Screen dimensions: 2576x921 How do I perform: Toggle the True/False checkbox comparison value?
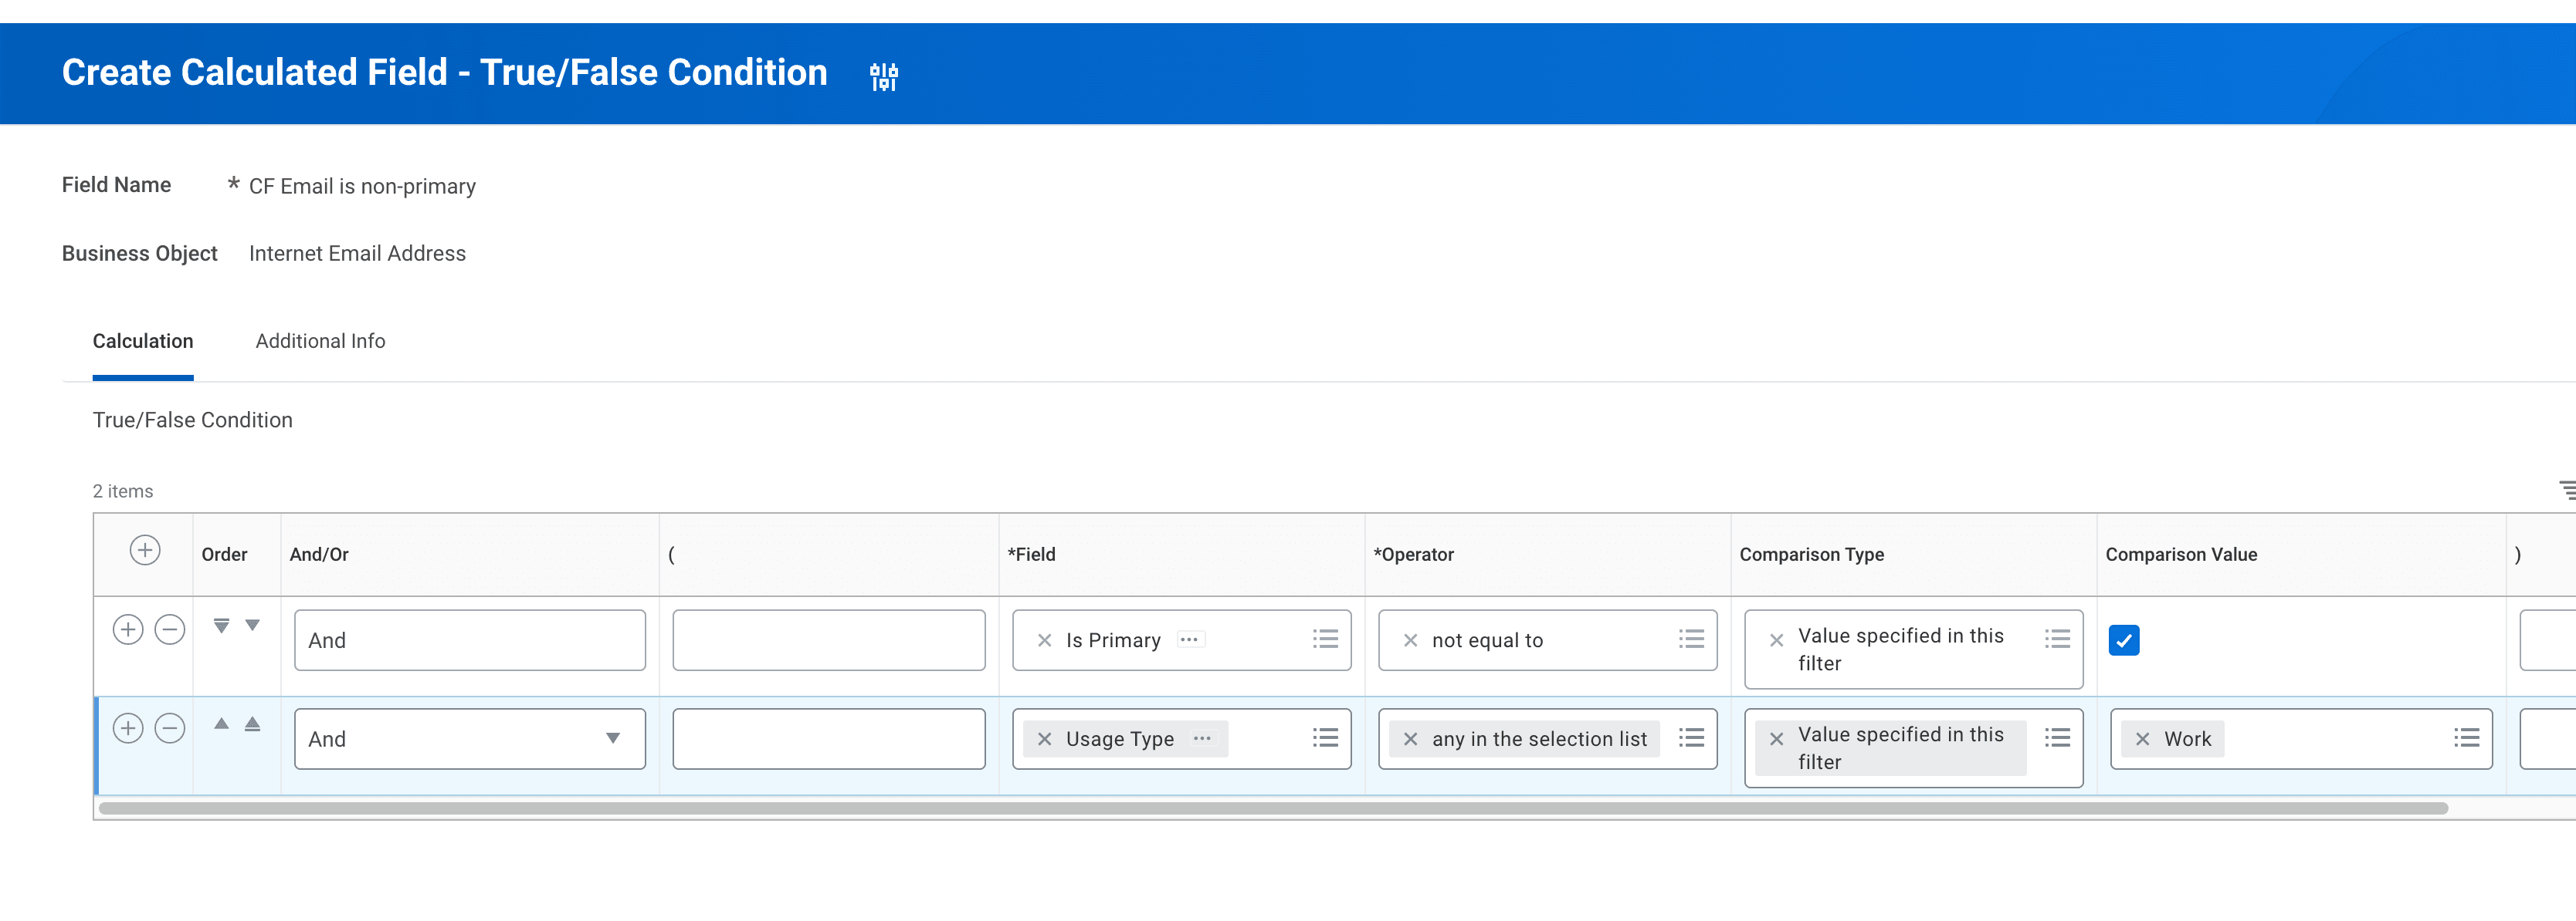click(x=2124, y=640)
